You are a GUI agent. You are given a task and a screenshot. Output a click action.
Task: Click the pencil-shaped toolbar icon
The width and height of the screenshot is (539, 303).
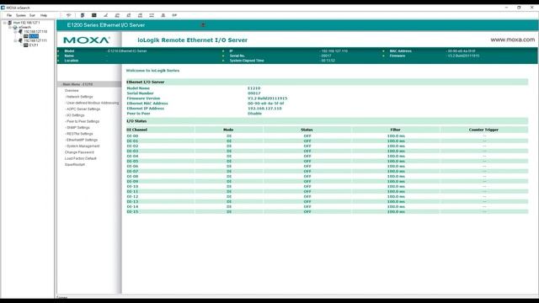point(105,15)
